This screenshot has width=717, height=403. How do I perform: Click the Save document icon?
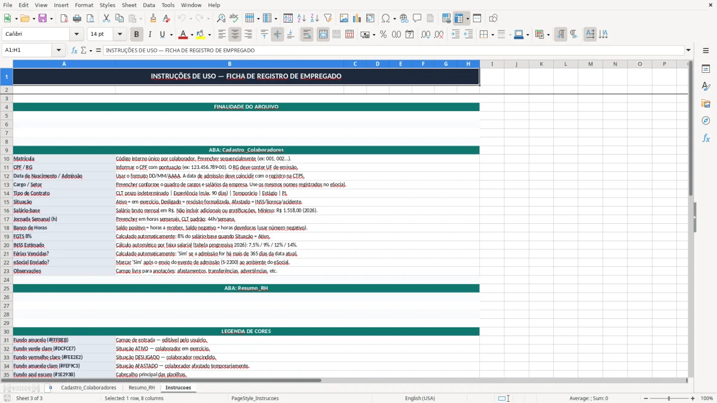click(42, 19)
